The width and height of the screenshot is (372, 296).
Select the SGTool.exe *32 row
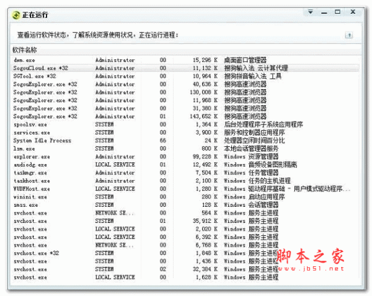(185, 76)
